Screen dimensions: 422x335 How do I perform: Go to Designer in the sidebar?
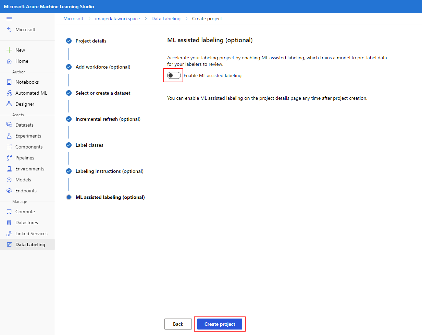(27, 104)
